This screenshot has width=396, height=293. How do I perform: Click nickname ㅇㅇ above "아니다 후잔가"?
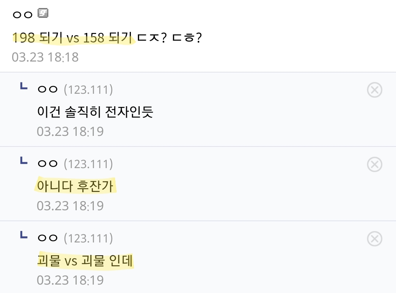(48, 164)
